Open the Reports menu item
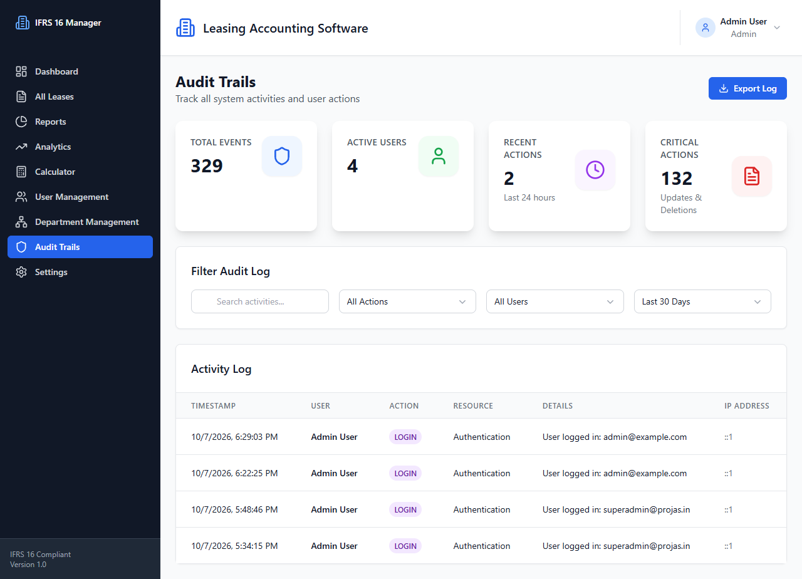 80,122
